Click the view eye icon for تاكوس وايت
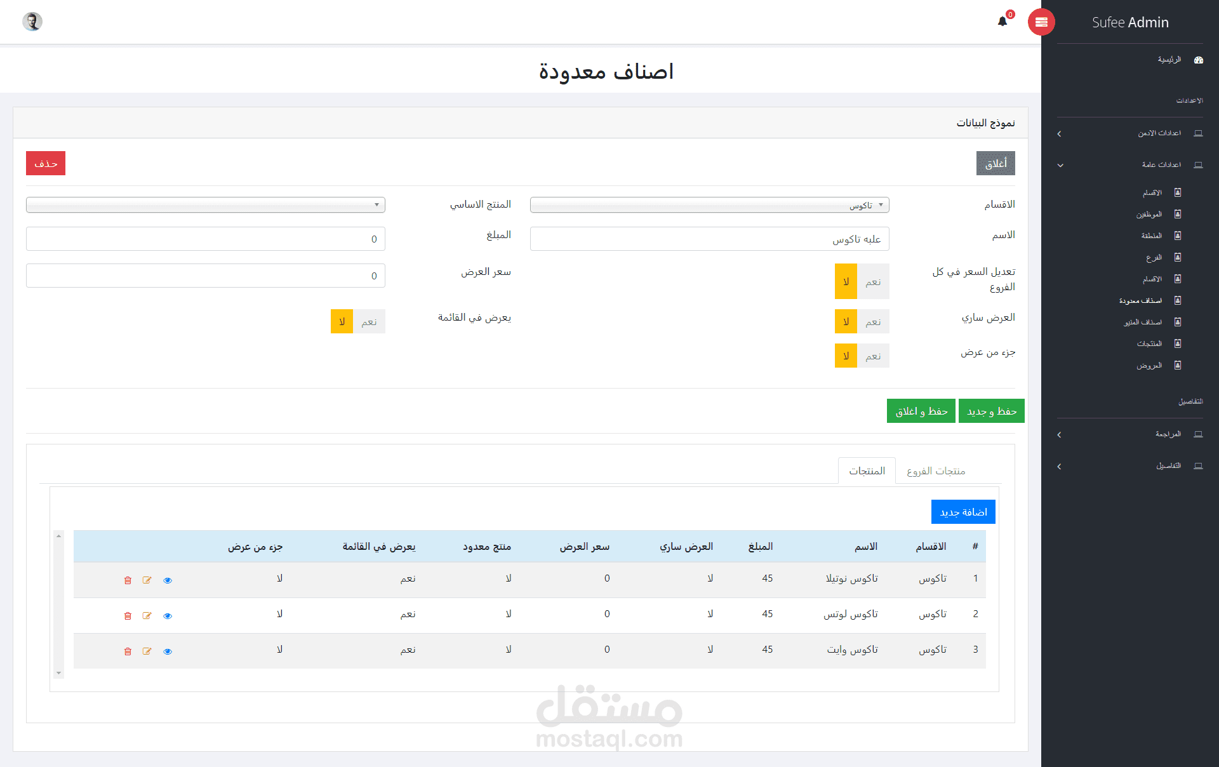1219x767 pixels. click(168, 651)
